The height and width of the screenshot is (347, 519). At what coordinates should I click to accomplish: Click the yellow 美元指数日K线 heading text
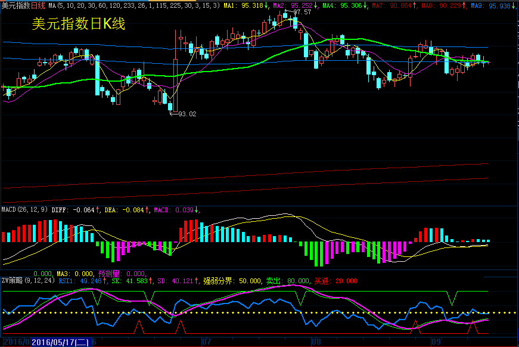tap(78, 25)
